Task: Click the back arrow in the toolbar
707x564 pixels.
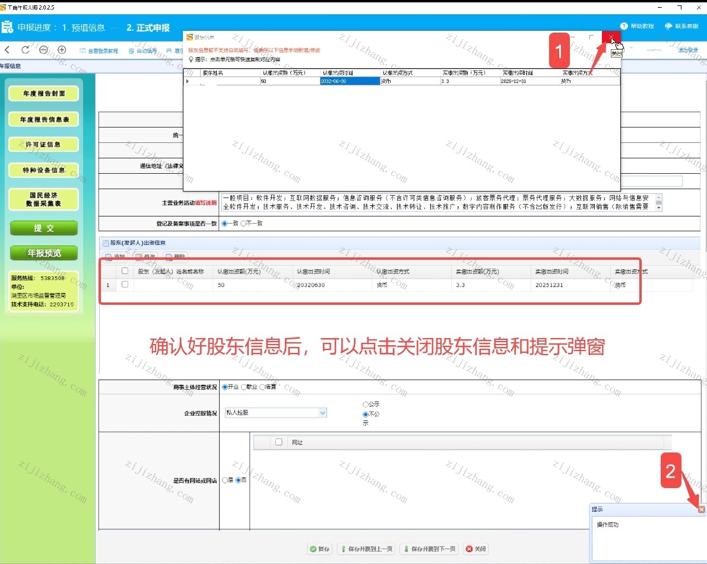Action: click(x=7, y=50)
